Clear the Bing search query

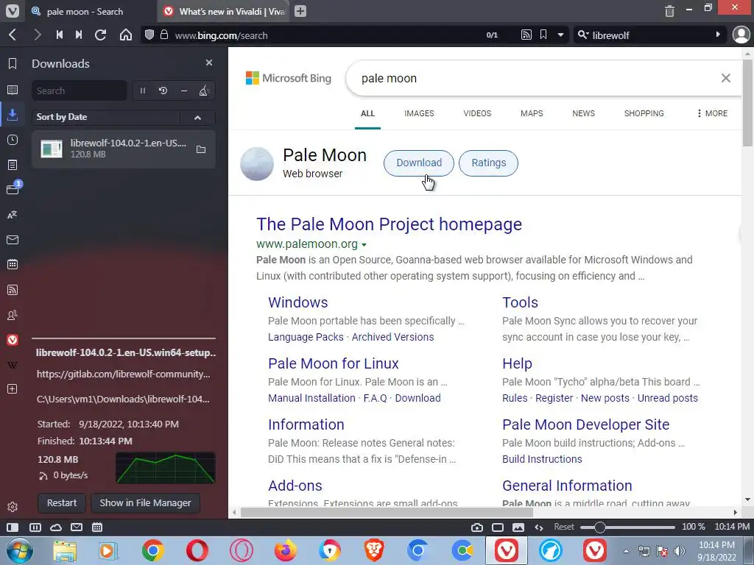(726, 78)
